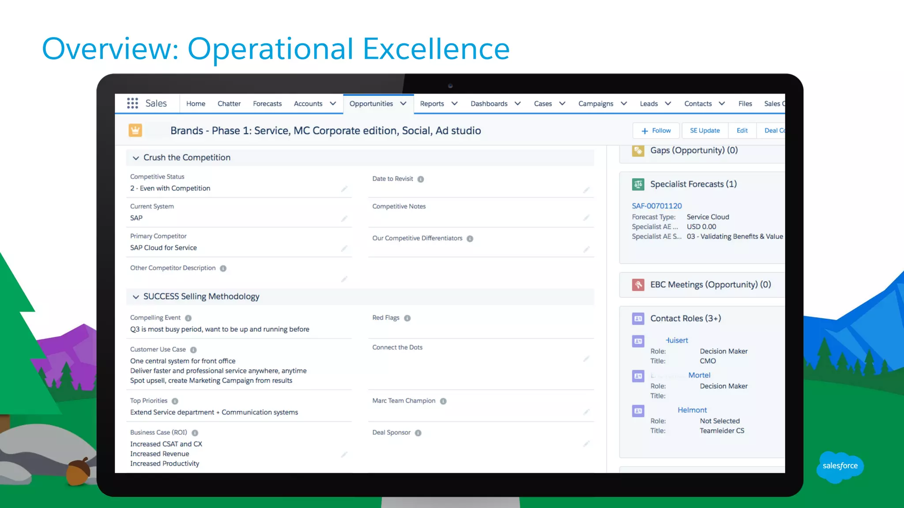Screen dimensions: 904x508
Task: Edit Competitive Notes pencil icon
Action: 586,217
